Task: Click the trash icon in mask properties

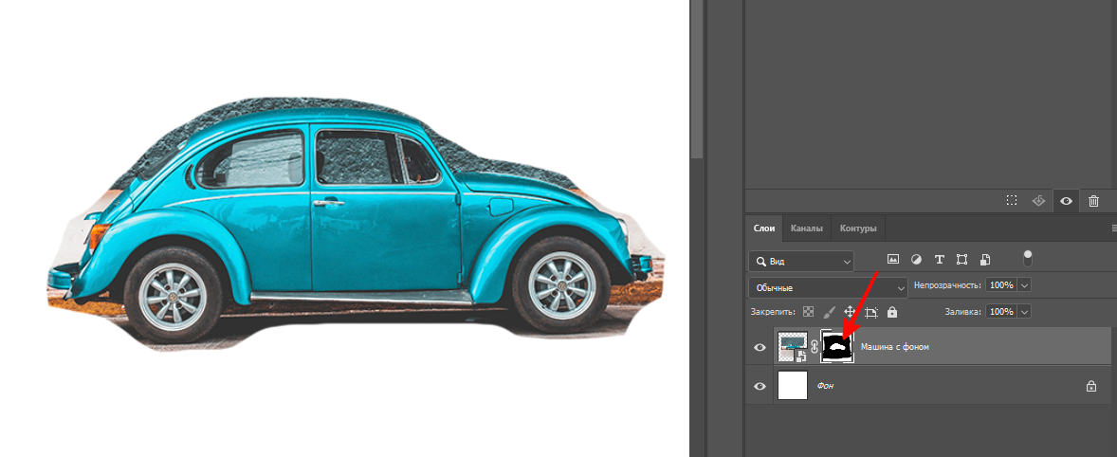Action: click(x=1093, y=201)
